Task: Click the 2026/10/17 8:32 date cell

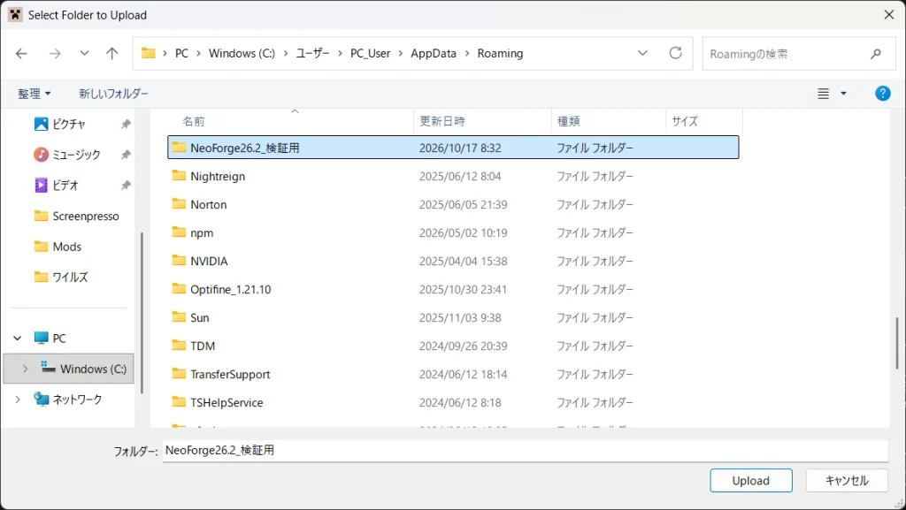Action: [460, 148]
